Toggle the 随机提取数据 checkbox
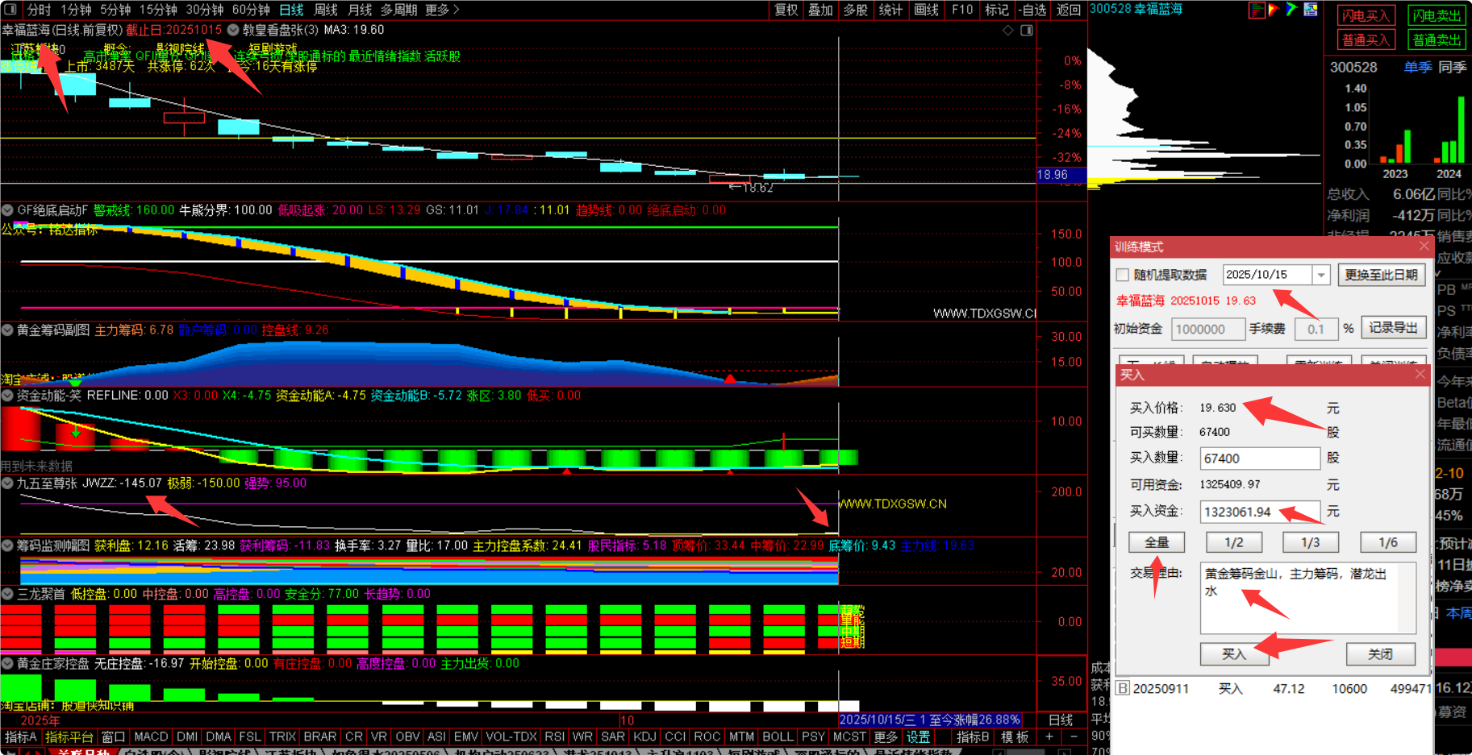The height and width of the screenshot is (755, 1472). tap(1122, 276)
